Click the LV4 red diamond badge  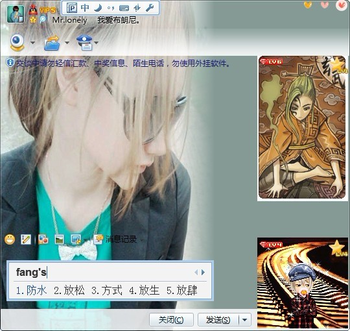coord(271,245)
